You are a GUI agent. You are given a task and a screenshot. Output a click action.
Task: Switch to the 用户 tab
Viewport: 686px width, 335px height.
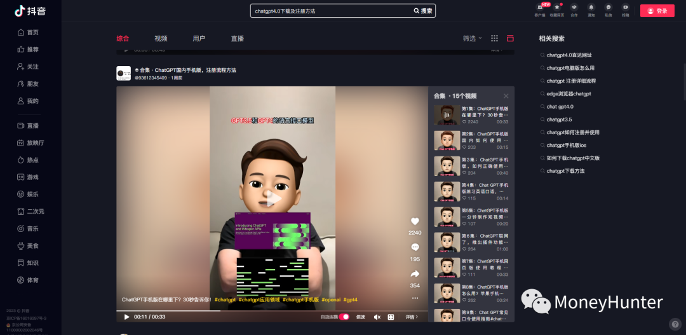[199, 39]
